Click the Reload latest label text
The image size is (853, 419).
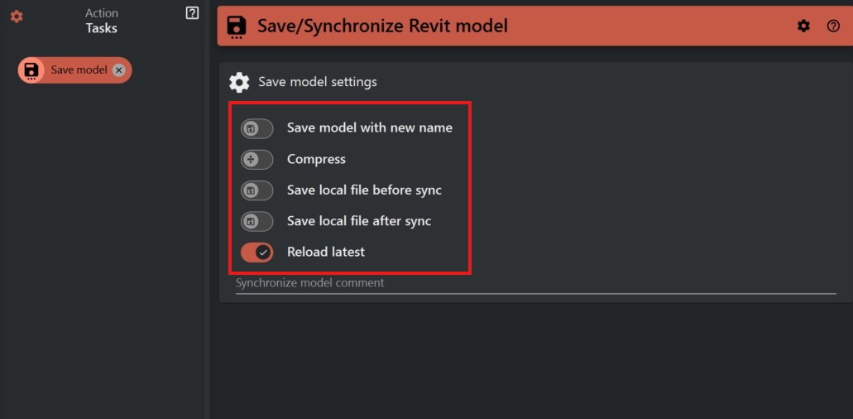click(326, 252)
